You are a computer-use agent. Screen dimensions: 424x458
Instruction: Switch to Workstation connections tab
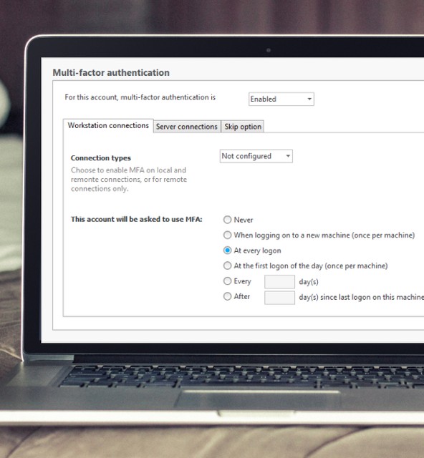coord(108,126)
